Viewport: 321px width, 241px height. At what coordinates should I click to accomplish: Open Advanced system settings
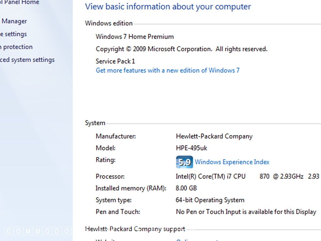27,60
